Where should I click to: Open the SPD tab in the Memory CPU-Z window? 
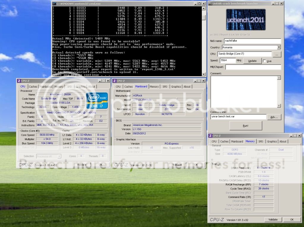[x=260, y=141]
